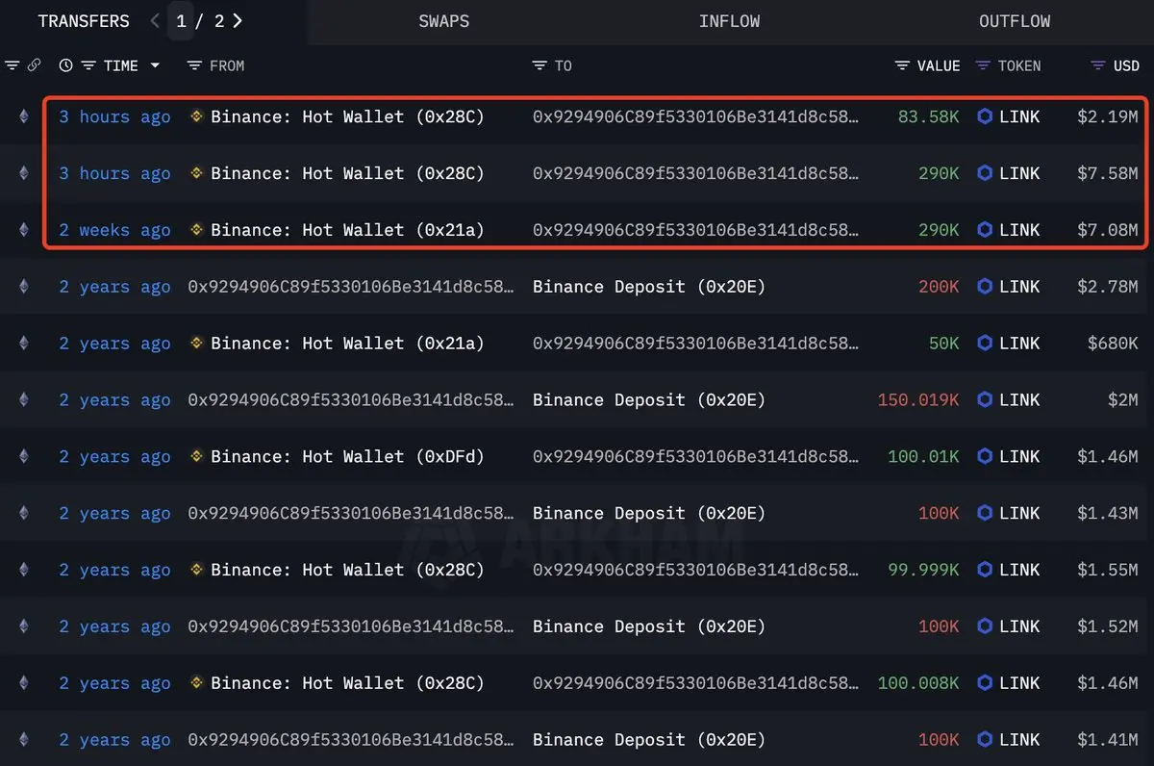Click the Chainlink token icon on the $1.41M row

point(985,740)
